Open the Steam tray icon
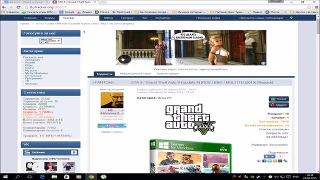The width and height of the screenshot is (320, 180). (x=258, y=176)
